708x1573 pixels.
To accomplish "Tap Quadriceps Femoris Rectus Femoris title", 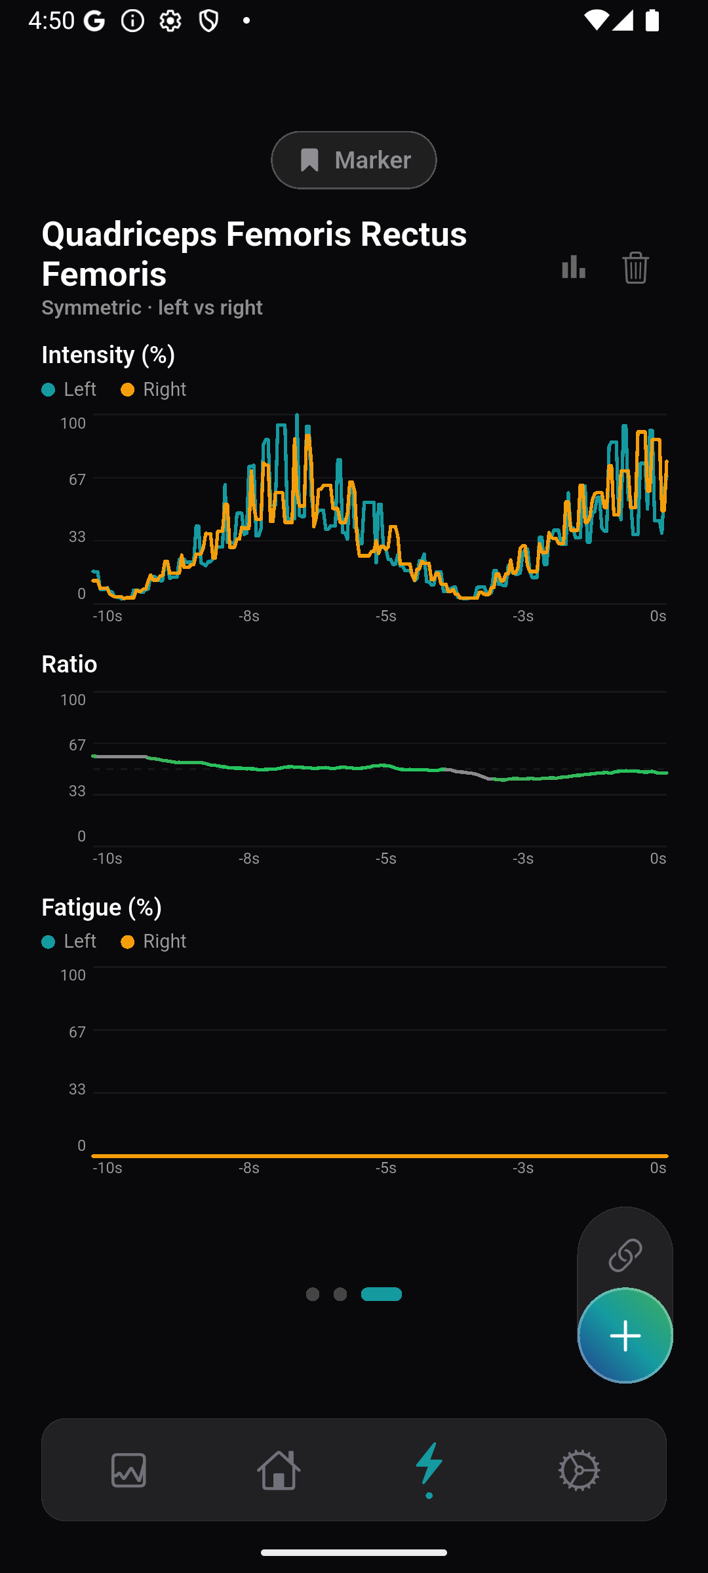I will point(254,253).
